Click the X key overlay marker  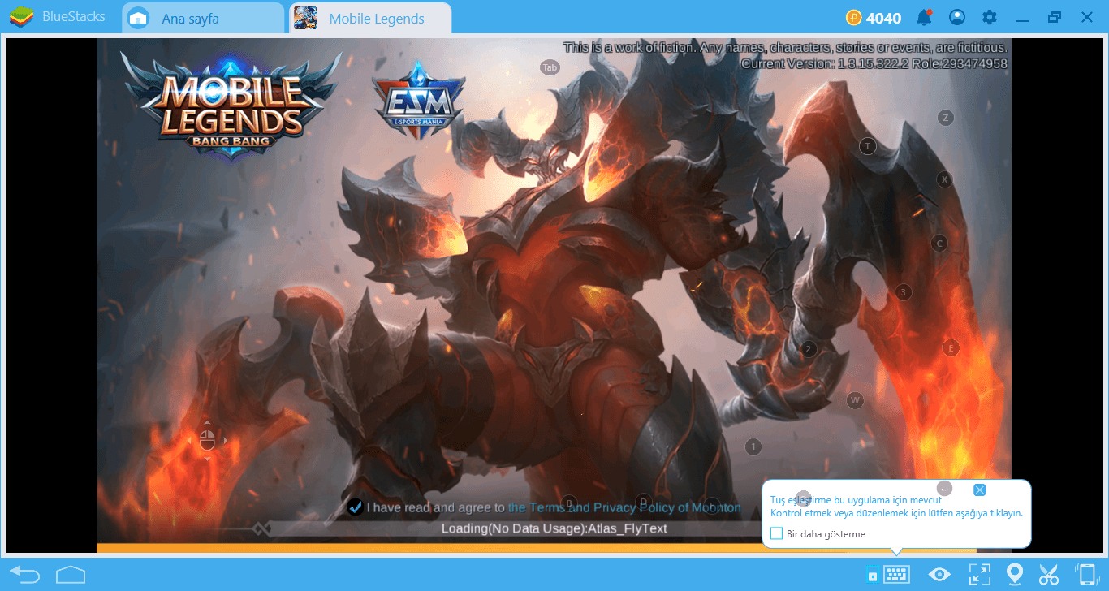tap(944, 179)
